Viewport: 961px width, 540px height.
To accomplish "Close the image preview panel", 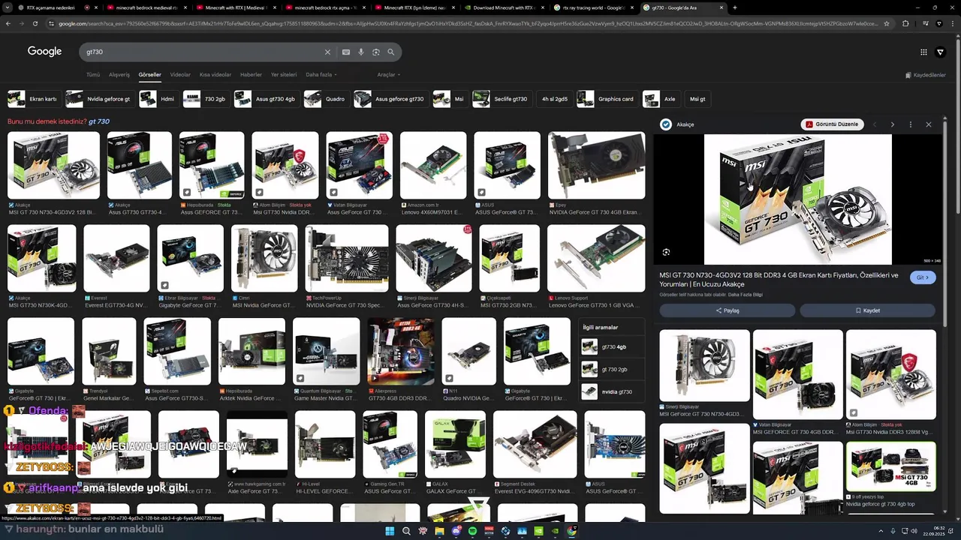I will tap(928, 124).
